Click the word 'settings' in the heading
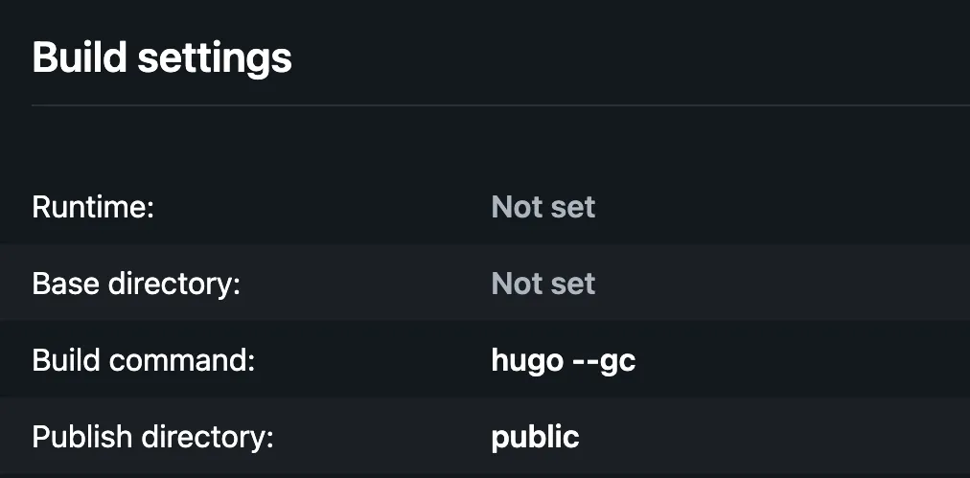Viewport: 970px width, 478px height. click(x=215, y=58)
